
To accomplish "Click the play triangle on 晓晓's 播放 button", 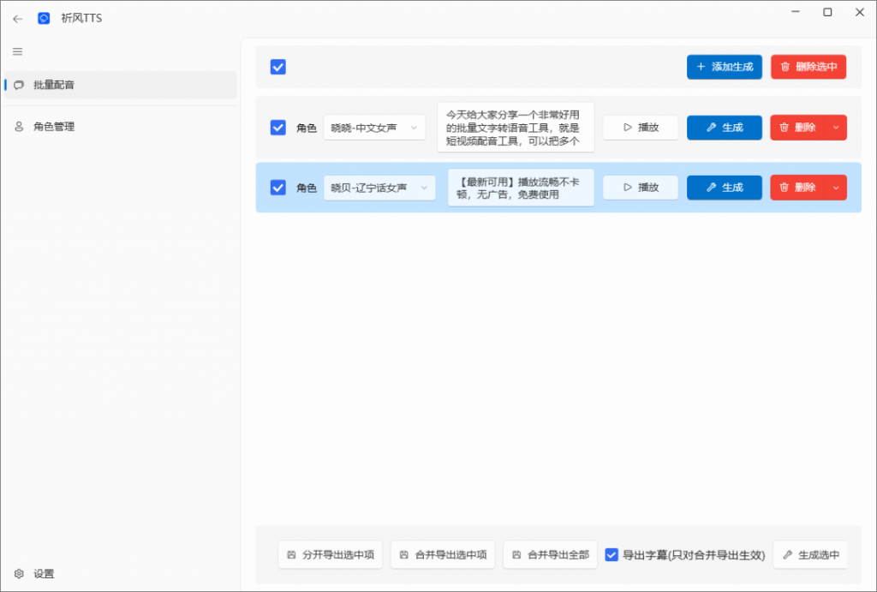I will click(x=628, y=127).
